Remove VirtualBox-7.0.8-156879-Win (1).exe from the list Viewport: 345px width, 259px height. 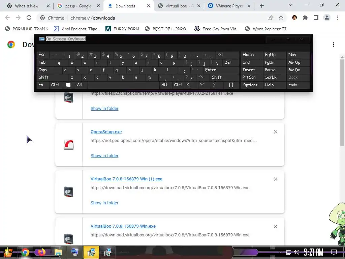pyautogui.click(x=276, y=179)
